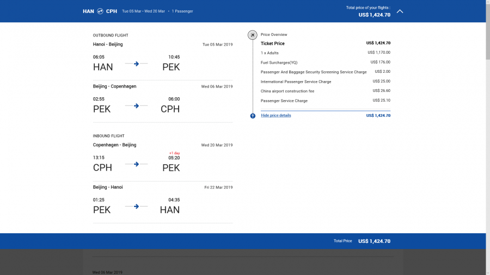
Task: Close the Price Overview with the X circle
Action: [x=253, y=35]
